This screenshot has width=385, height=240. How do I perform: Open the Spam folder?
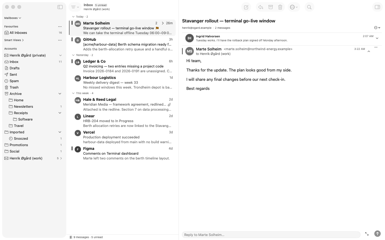click(x=33, y=81)
